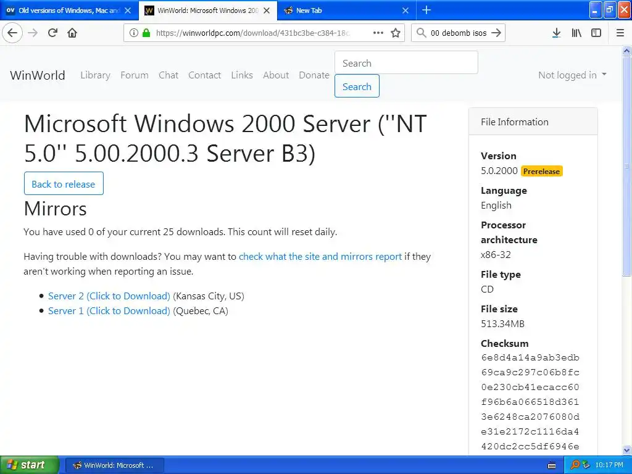
Task: Click the browser search box text
Action: point(459,33)
